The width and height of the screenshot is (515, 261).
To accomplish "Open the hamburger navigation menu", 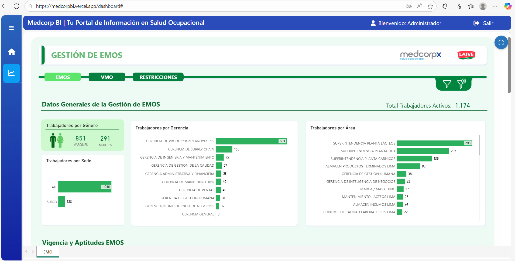I will [x=11, y=28].
